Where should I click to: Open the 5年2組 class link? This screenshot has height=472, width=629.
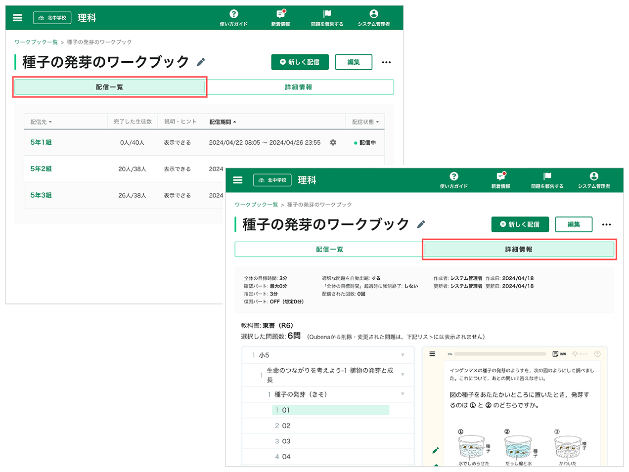click(41, 169)
